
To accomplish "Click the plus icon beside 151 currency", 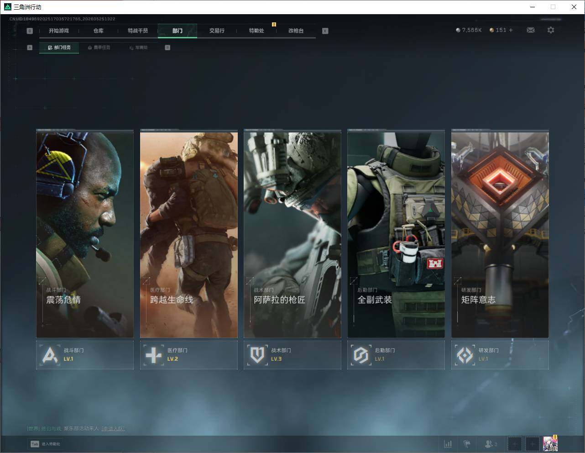I will pyautogui.click(x=511, y=30).
